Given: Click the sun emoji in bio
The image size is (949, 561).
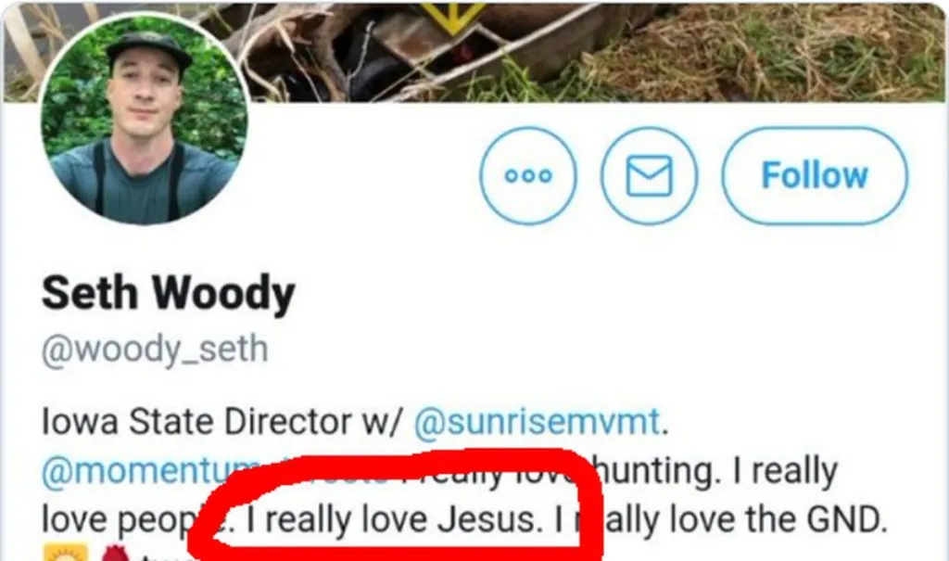Looking at the screenshot, I should pos(66,553).
